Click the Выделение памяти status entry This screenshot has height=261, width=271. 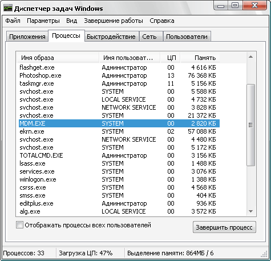click(x=171, y=253)
